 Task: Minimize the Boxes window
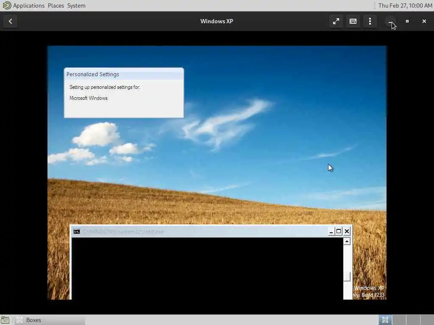click(390, 21)
